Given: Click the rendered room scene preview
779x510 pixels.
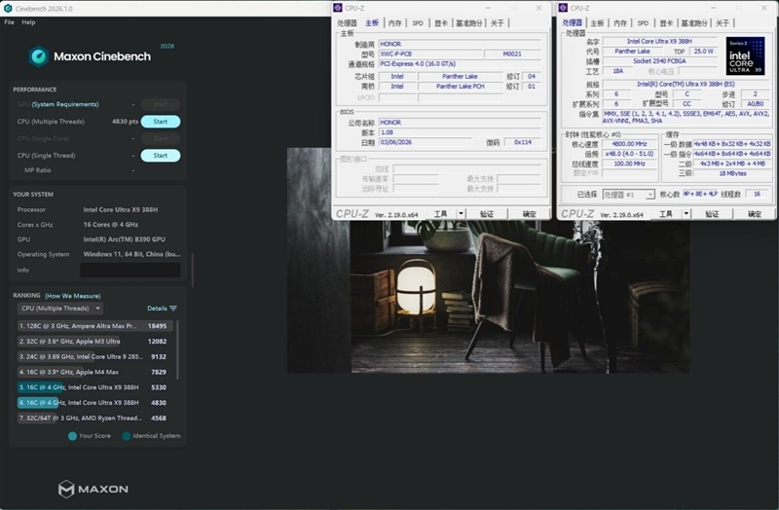Looking at the screenshot, I should tap(488, 297).
